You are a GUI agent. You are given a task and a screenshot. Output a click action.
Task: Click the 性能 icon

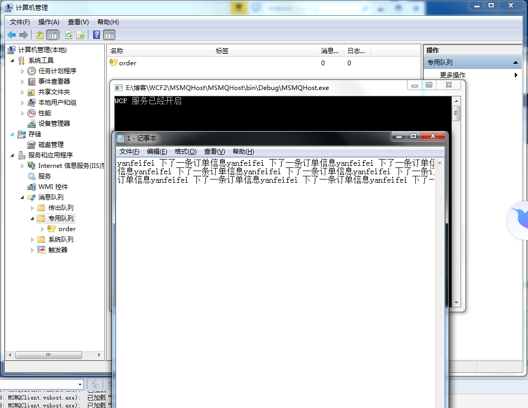click(x=31, y=113)
